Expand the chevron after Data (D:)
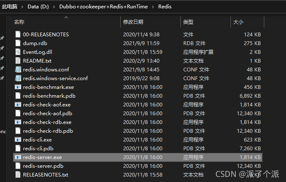 (x=54, y=7)
